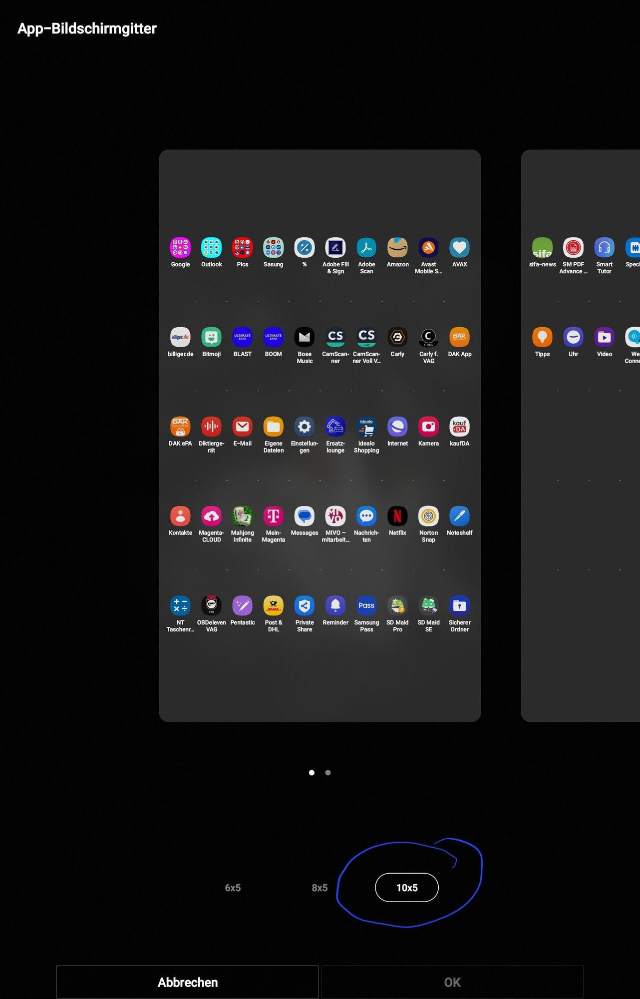Viewport: 640px width, 999px height.
Task: Open the Kamera app icon
Action: coord(428,427)
